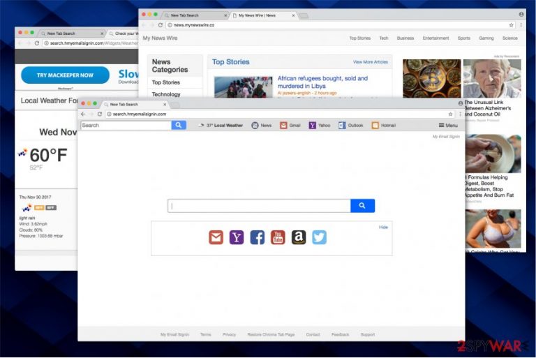Bookmark front page with star icon

click(451, 114)
